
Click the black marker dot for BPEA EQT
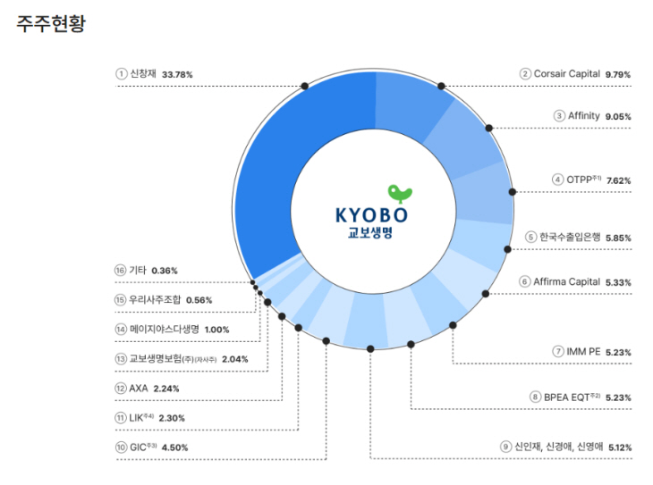click(411, 344)
